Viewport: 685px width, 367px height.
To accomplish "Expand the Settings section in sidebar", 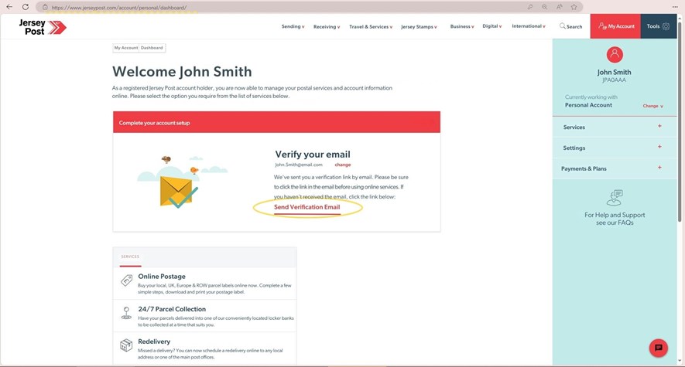I will (659, 147).
